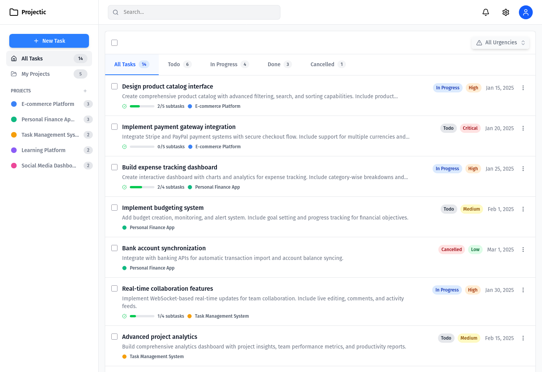Screen dimensions: 542x372
Task: Click the user profile avatar icon
Action: [x=525, y=12]
